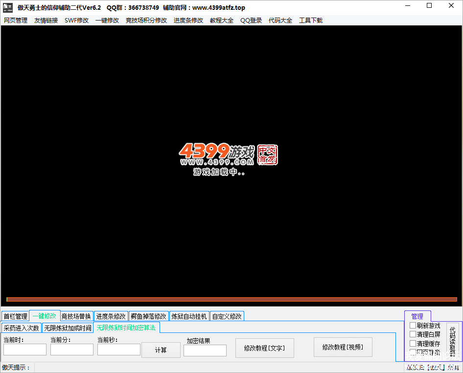Maximize the application window
Viewport: 463px width, 373px height.
[429, 5]
